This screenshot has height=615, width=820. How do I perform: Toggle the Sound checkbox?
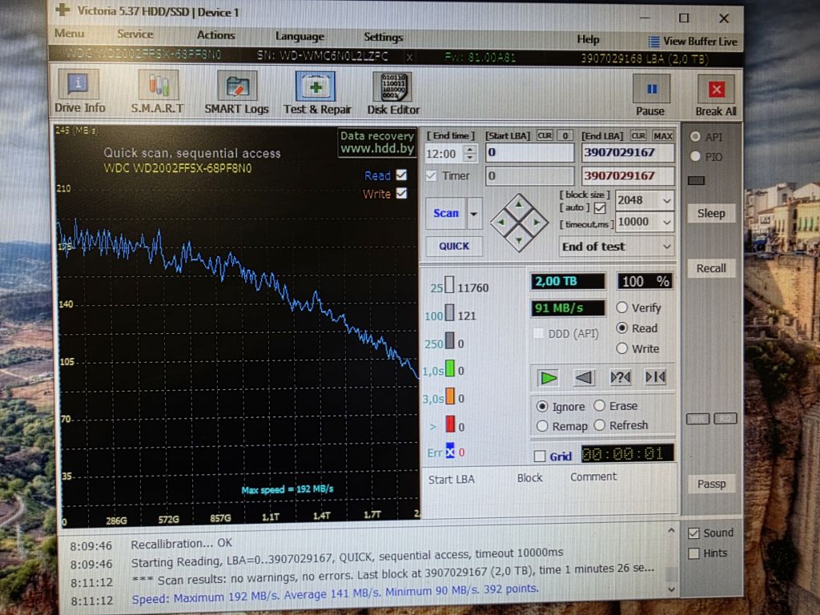click(694, 533)
